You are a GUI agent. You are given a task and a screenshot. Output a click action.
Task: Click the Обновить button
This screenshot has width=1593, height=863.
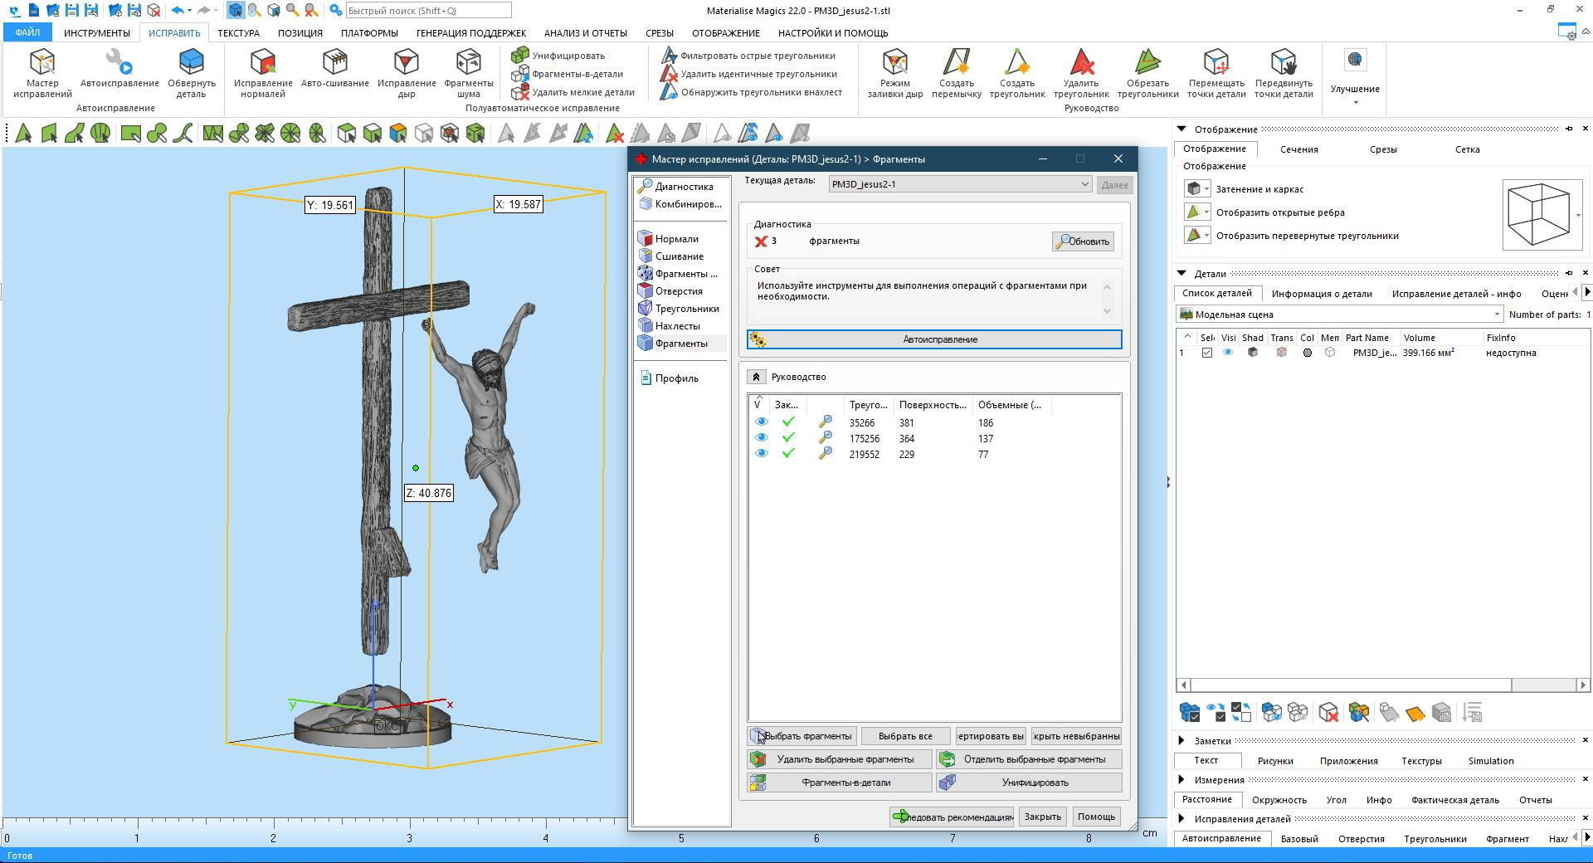tap(1083, 241)
